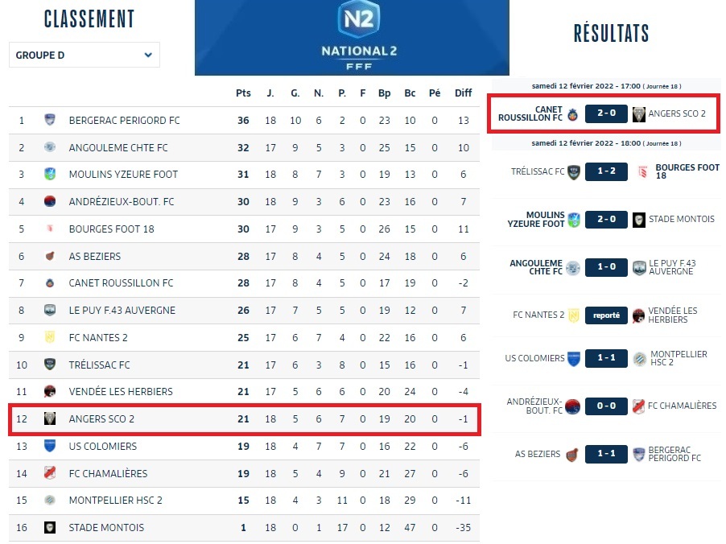Click the US Colomiers crest in standings
Viewport: 726px width, 544px height.
50,446
